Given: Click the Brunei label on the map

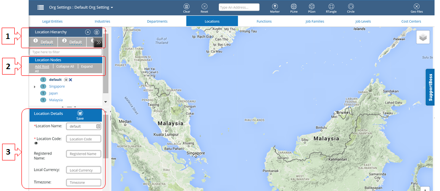Looking at the screenshot, I should pos(343,112).
